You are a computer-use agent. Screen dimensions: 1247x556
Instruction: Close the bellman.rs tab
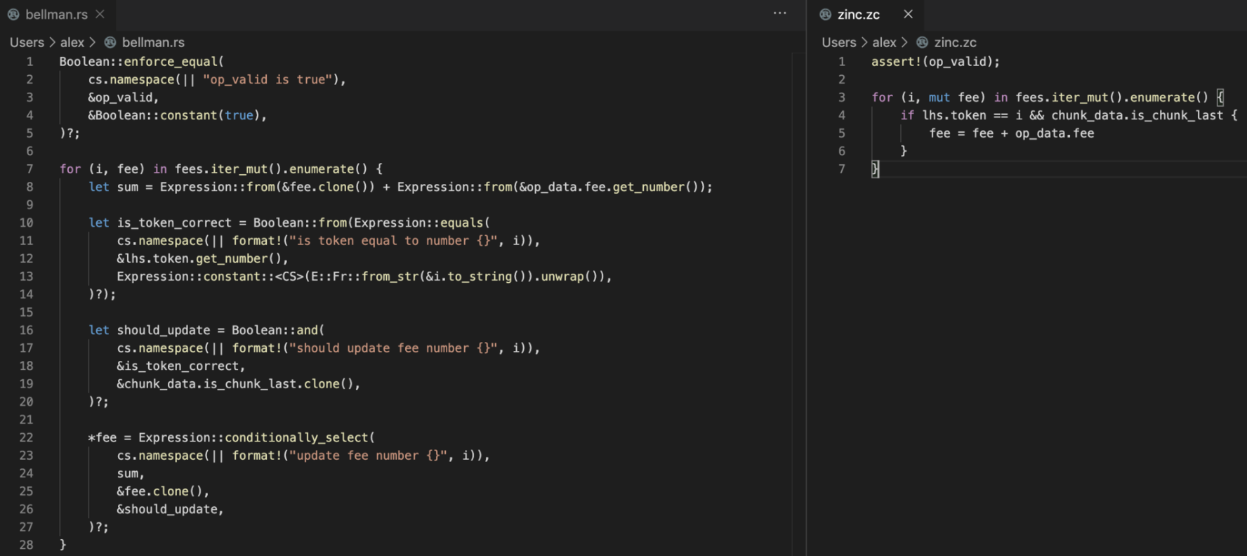coord(100,14)
